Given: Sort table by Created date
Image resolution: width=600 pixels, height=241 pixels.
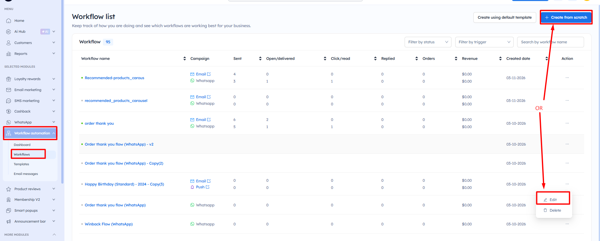Looking at the screenshot, I should [x=547, y=59].
